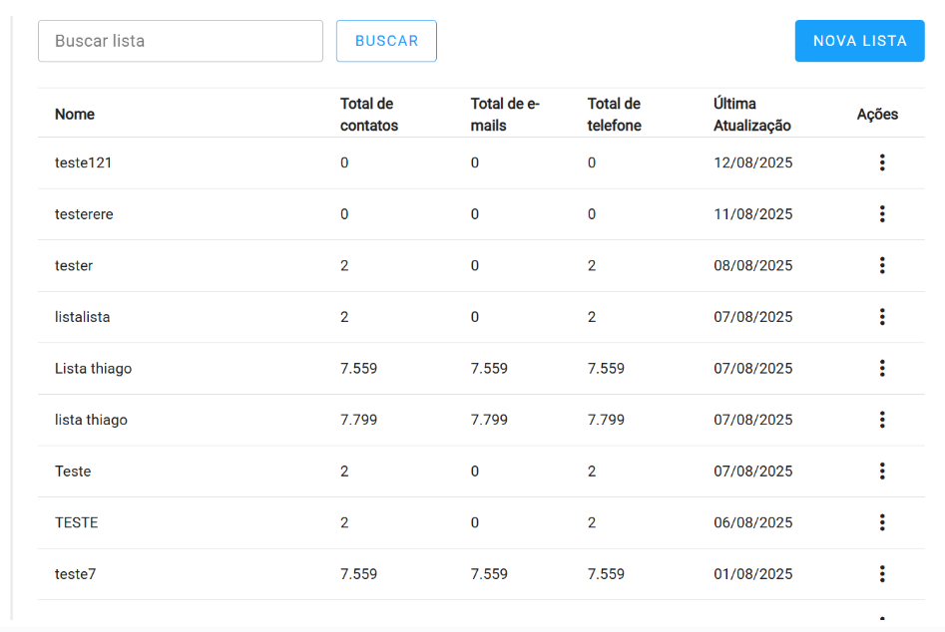This screenshot has width=945, height=632.
Task: Select the teste7 list name
Action: click(x=75, y=574)
